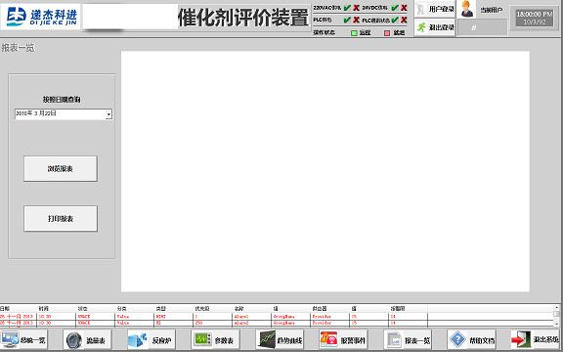Click the 优先级 alarm column header

[x=201, y=308]
